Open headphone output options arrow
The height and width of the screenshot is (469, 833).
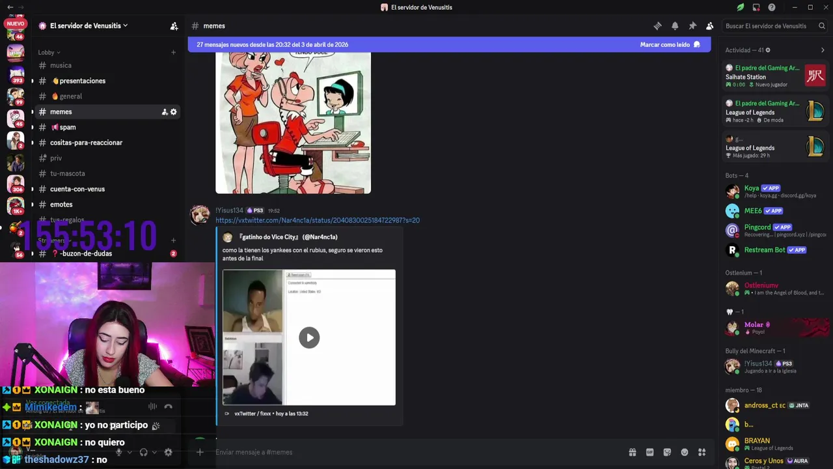point(154,452)
